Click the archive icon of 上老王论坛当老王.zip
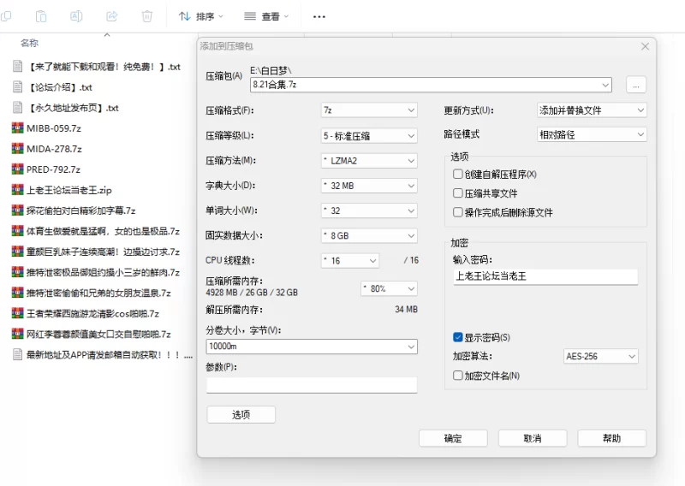This screenshot has width=685, height=486. coord(17,189)
